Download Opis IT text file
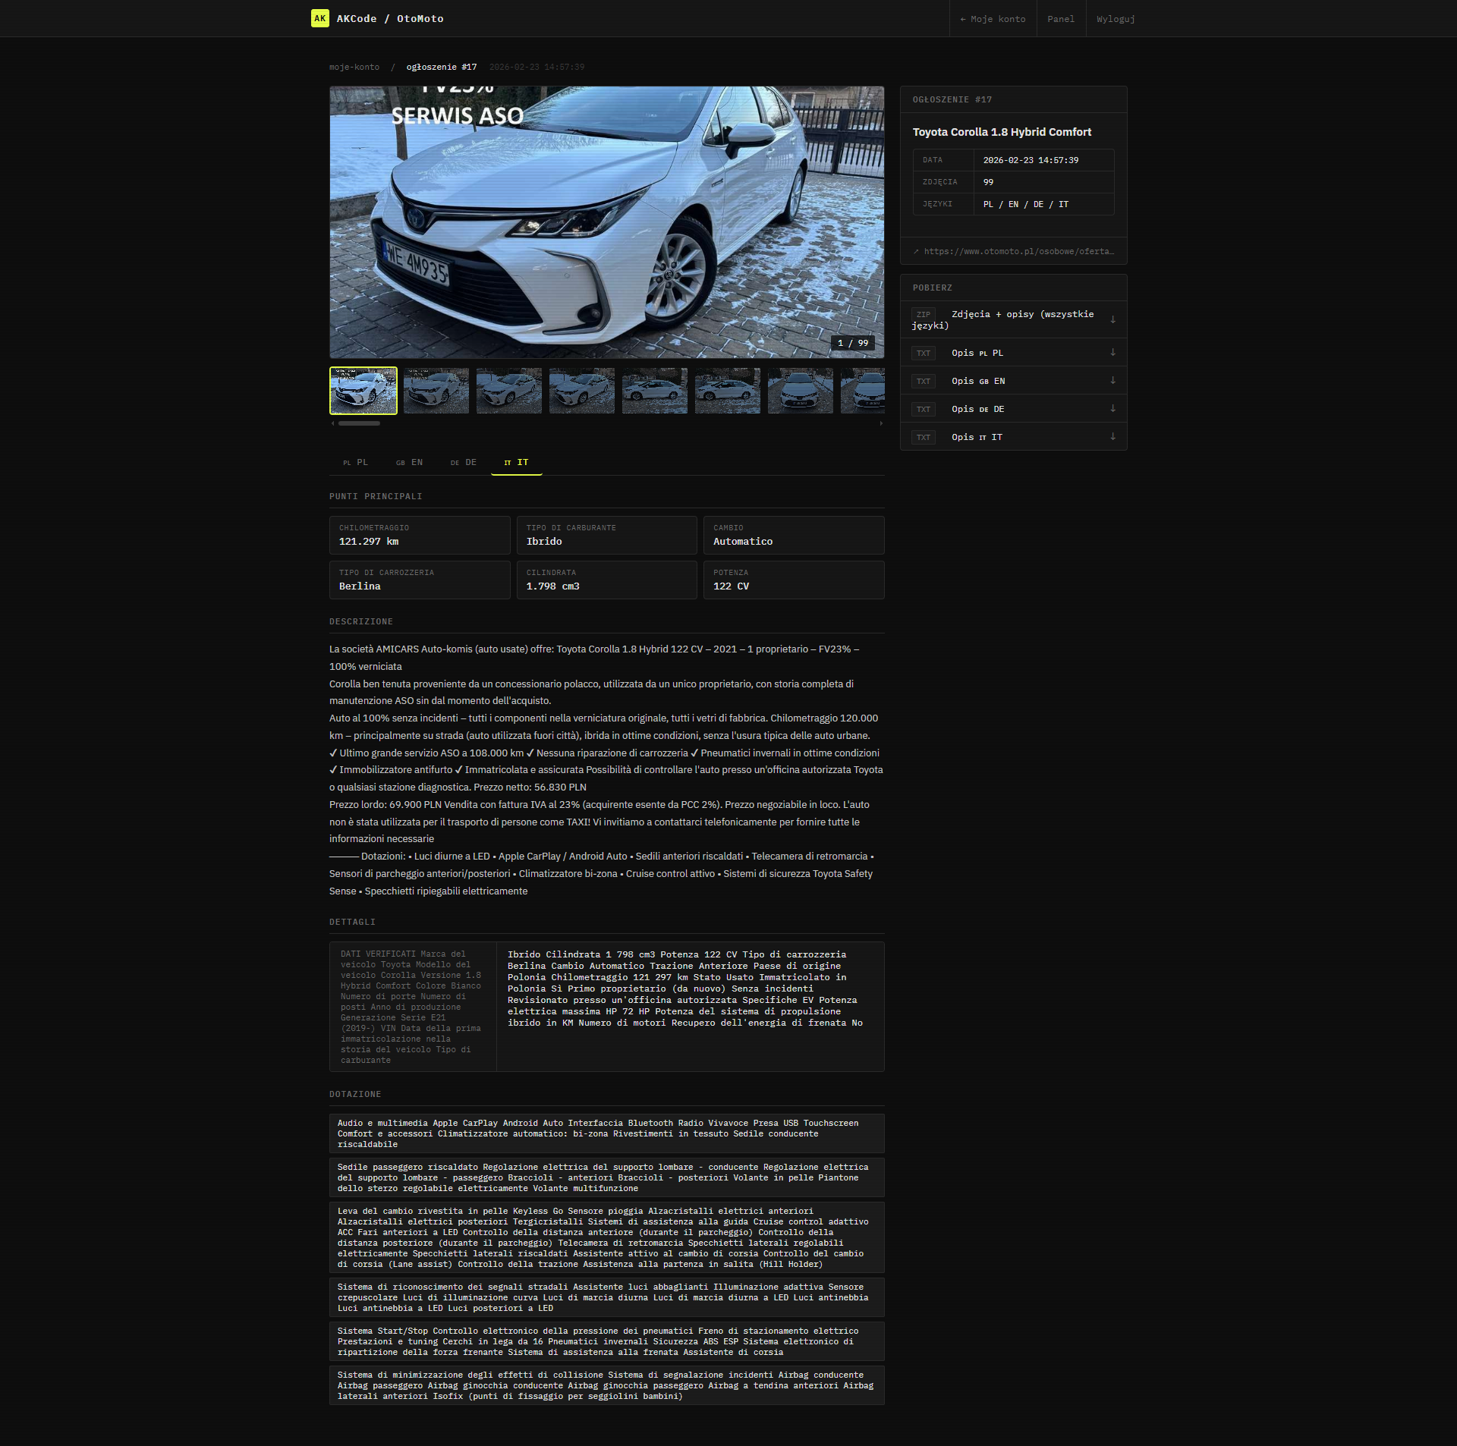The image size is (1457, 1446). point(1013,437)
